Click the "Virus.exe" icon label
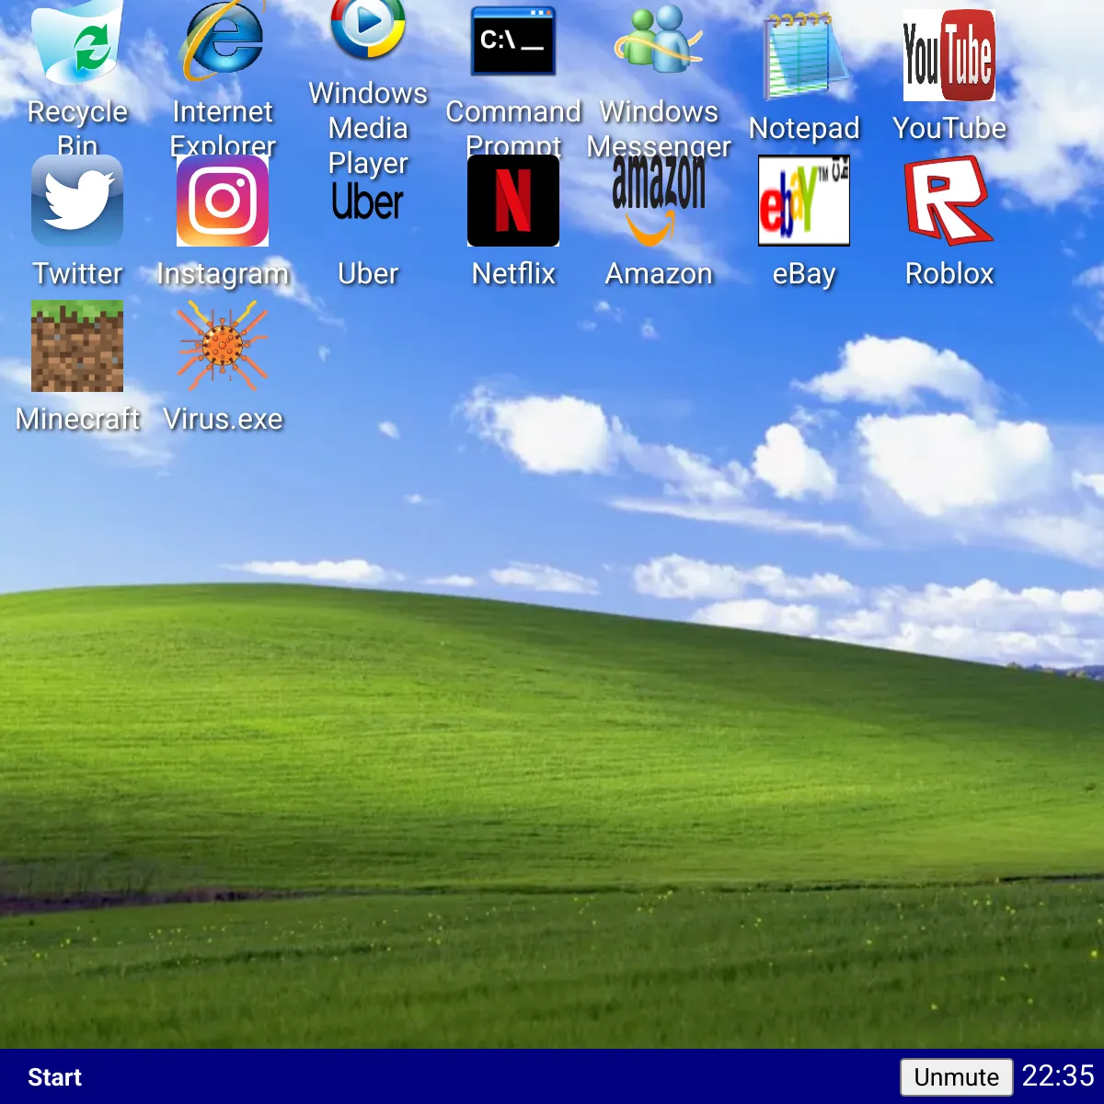The width and height of the screenshot is (1104, 1104). pyautogui.click(x=223, y=420)
